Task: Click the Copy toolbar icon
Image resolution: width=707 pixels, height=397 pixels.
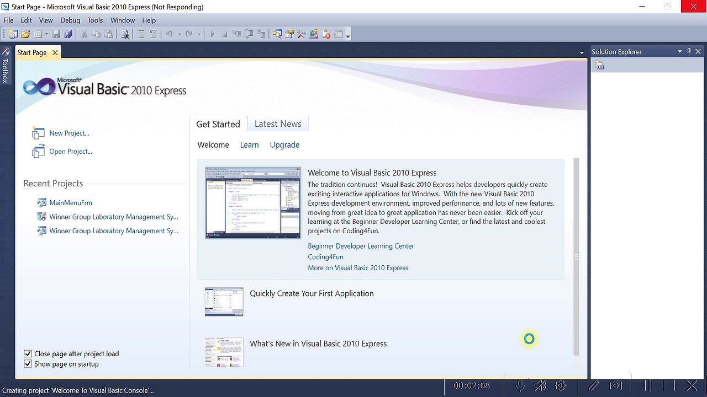Action: pyautogui.click(x=96, y=34)
